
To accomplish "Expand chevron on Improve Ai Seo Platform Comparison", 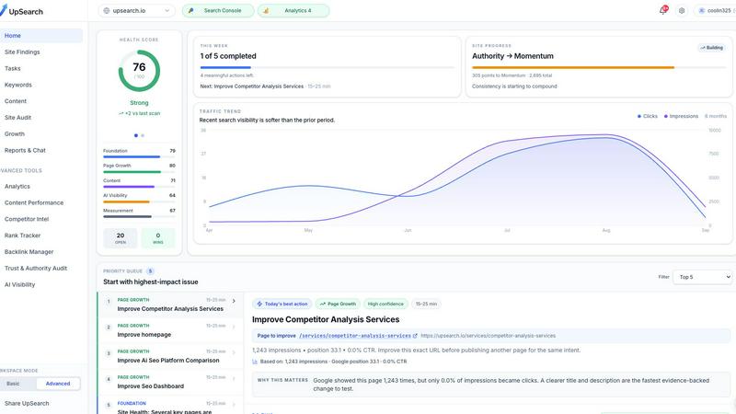I will (234, 352).
